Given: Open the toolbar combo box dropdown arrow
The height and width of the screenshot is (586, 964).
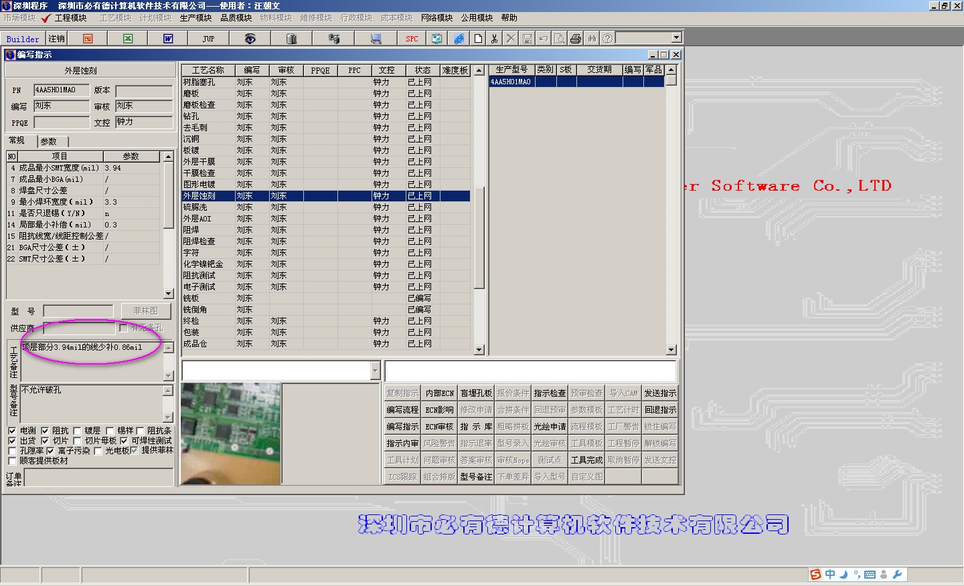Looking at the screenshot, I should pyautogui.click(x=676, y=38).
